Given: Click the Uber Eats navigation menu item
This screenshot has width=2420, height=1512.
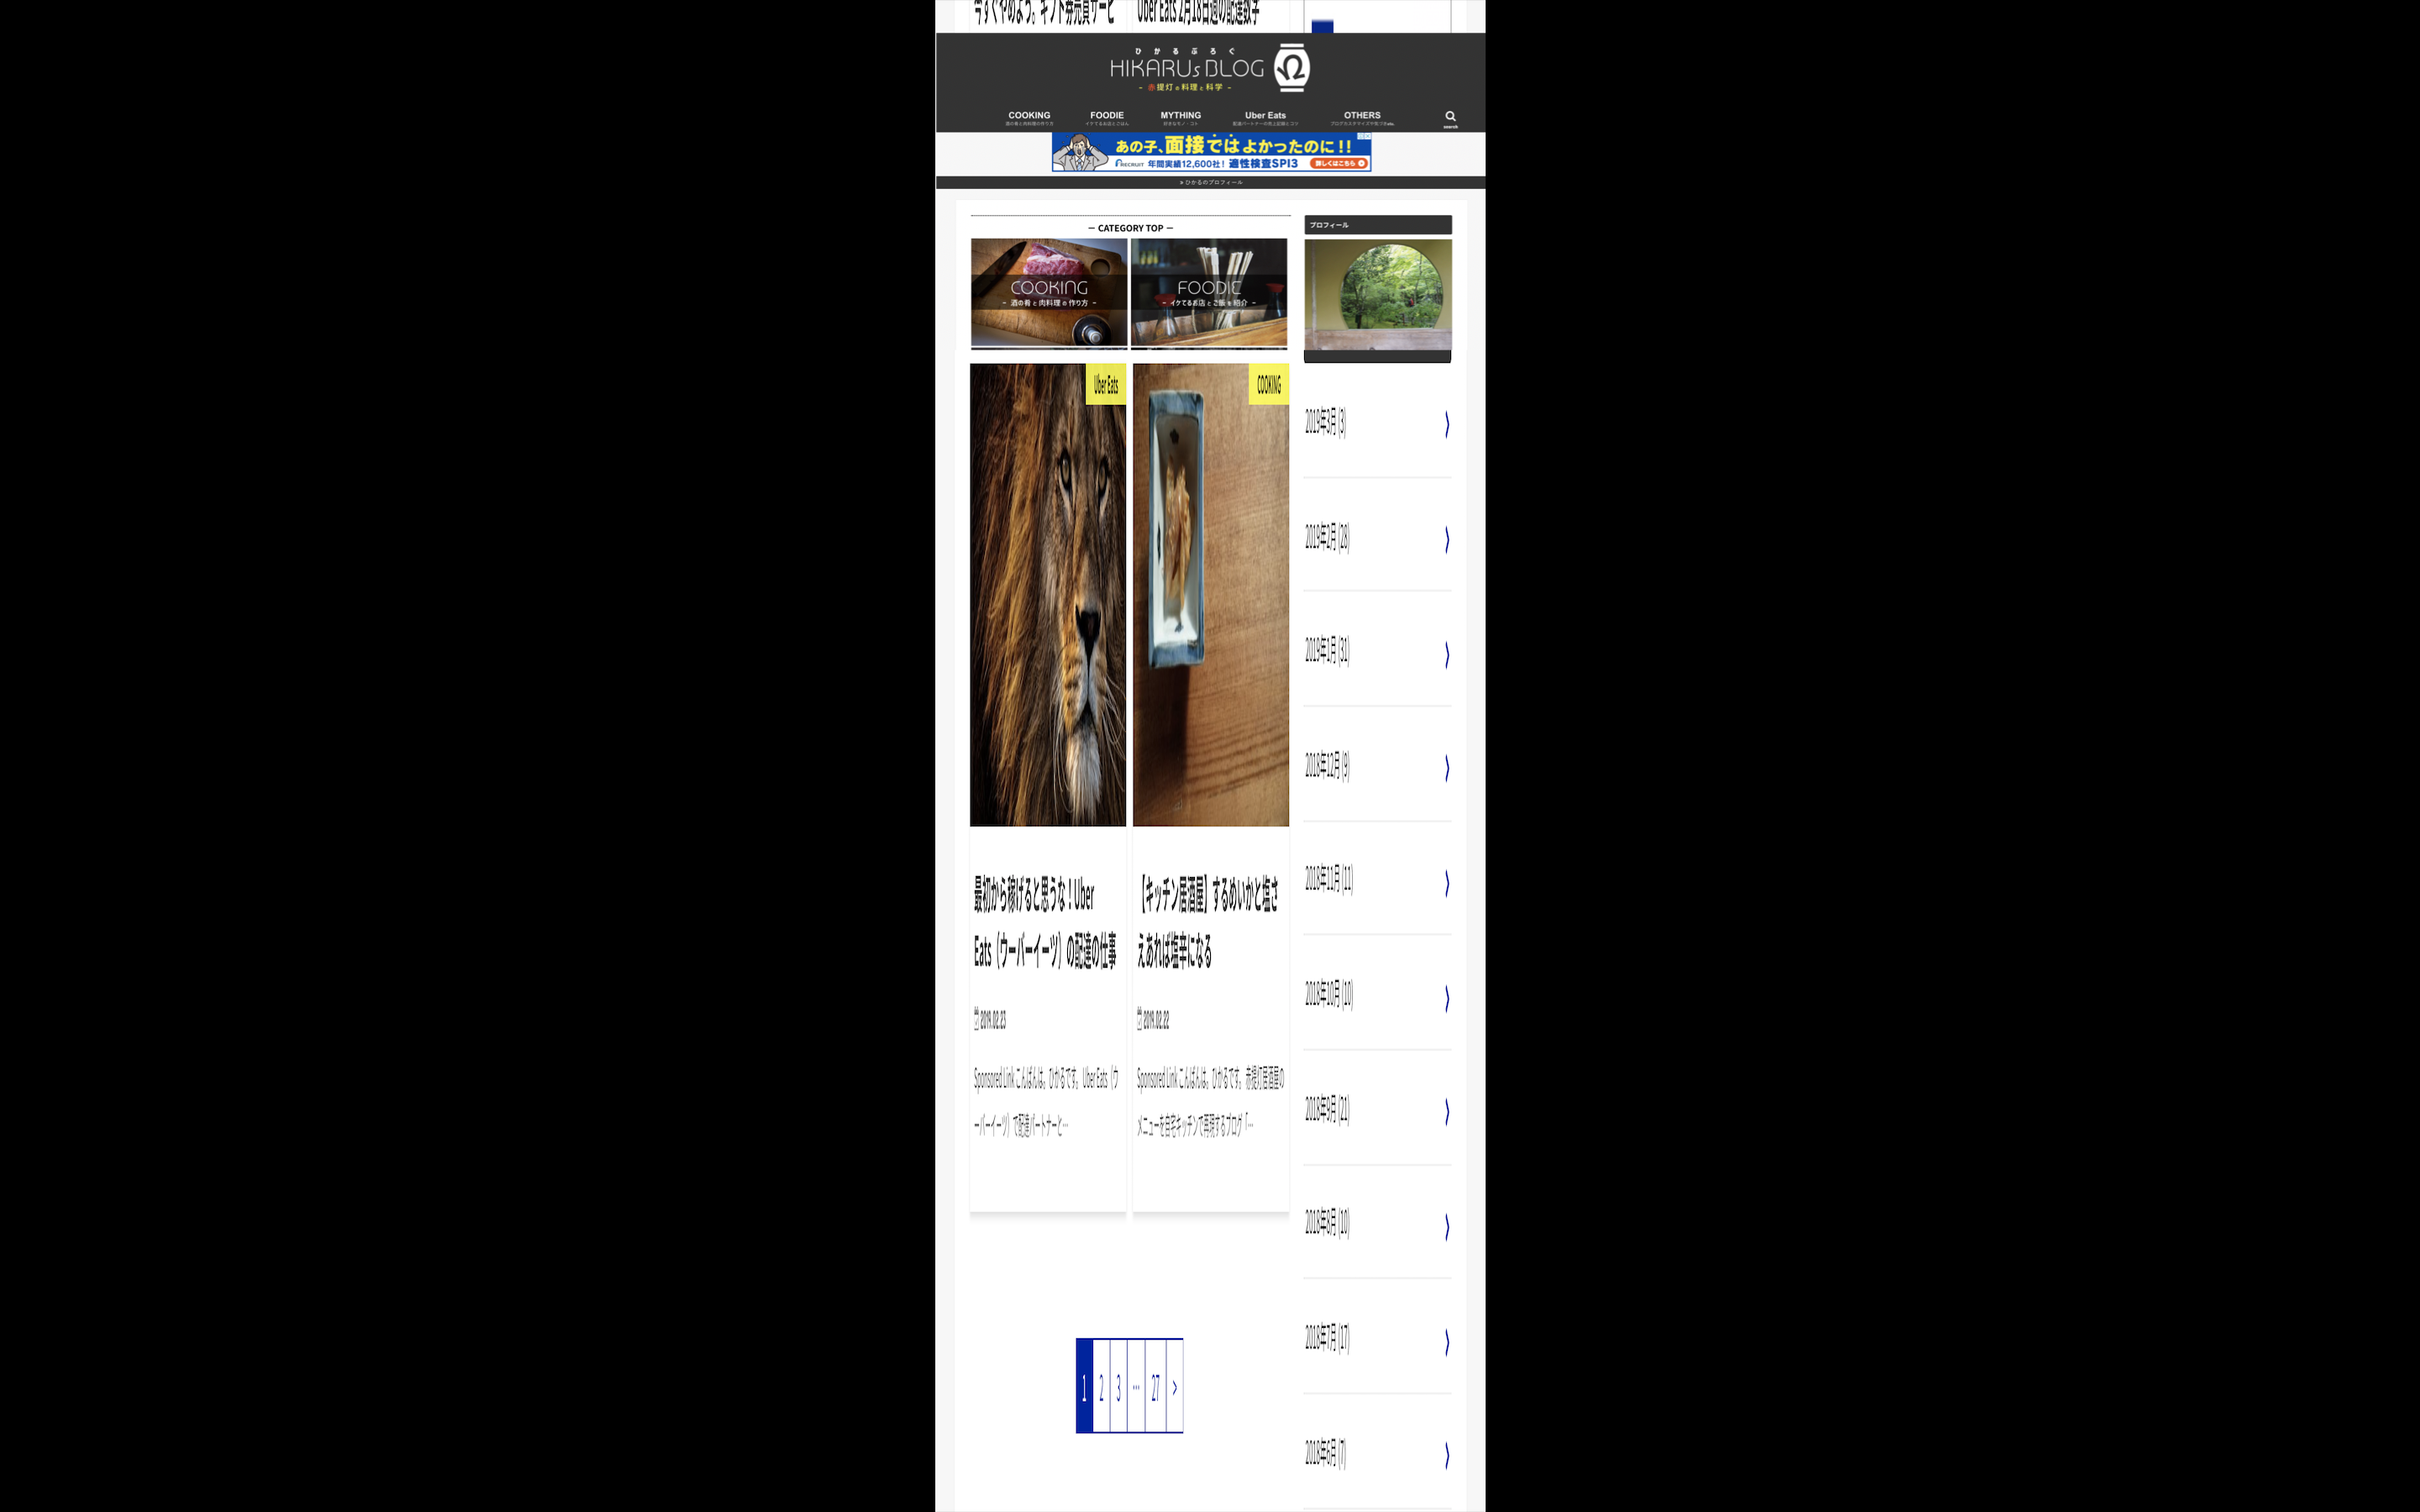Looking at the screenshot, I should (x=1263, y=117).
